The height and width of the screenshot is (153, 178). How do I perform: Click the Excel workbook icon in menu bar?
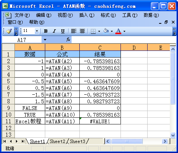8,15
